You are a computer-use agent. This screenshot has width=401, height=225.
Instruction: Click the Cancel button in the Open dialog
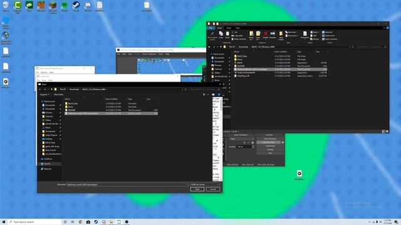click(213, 189)
